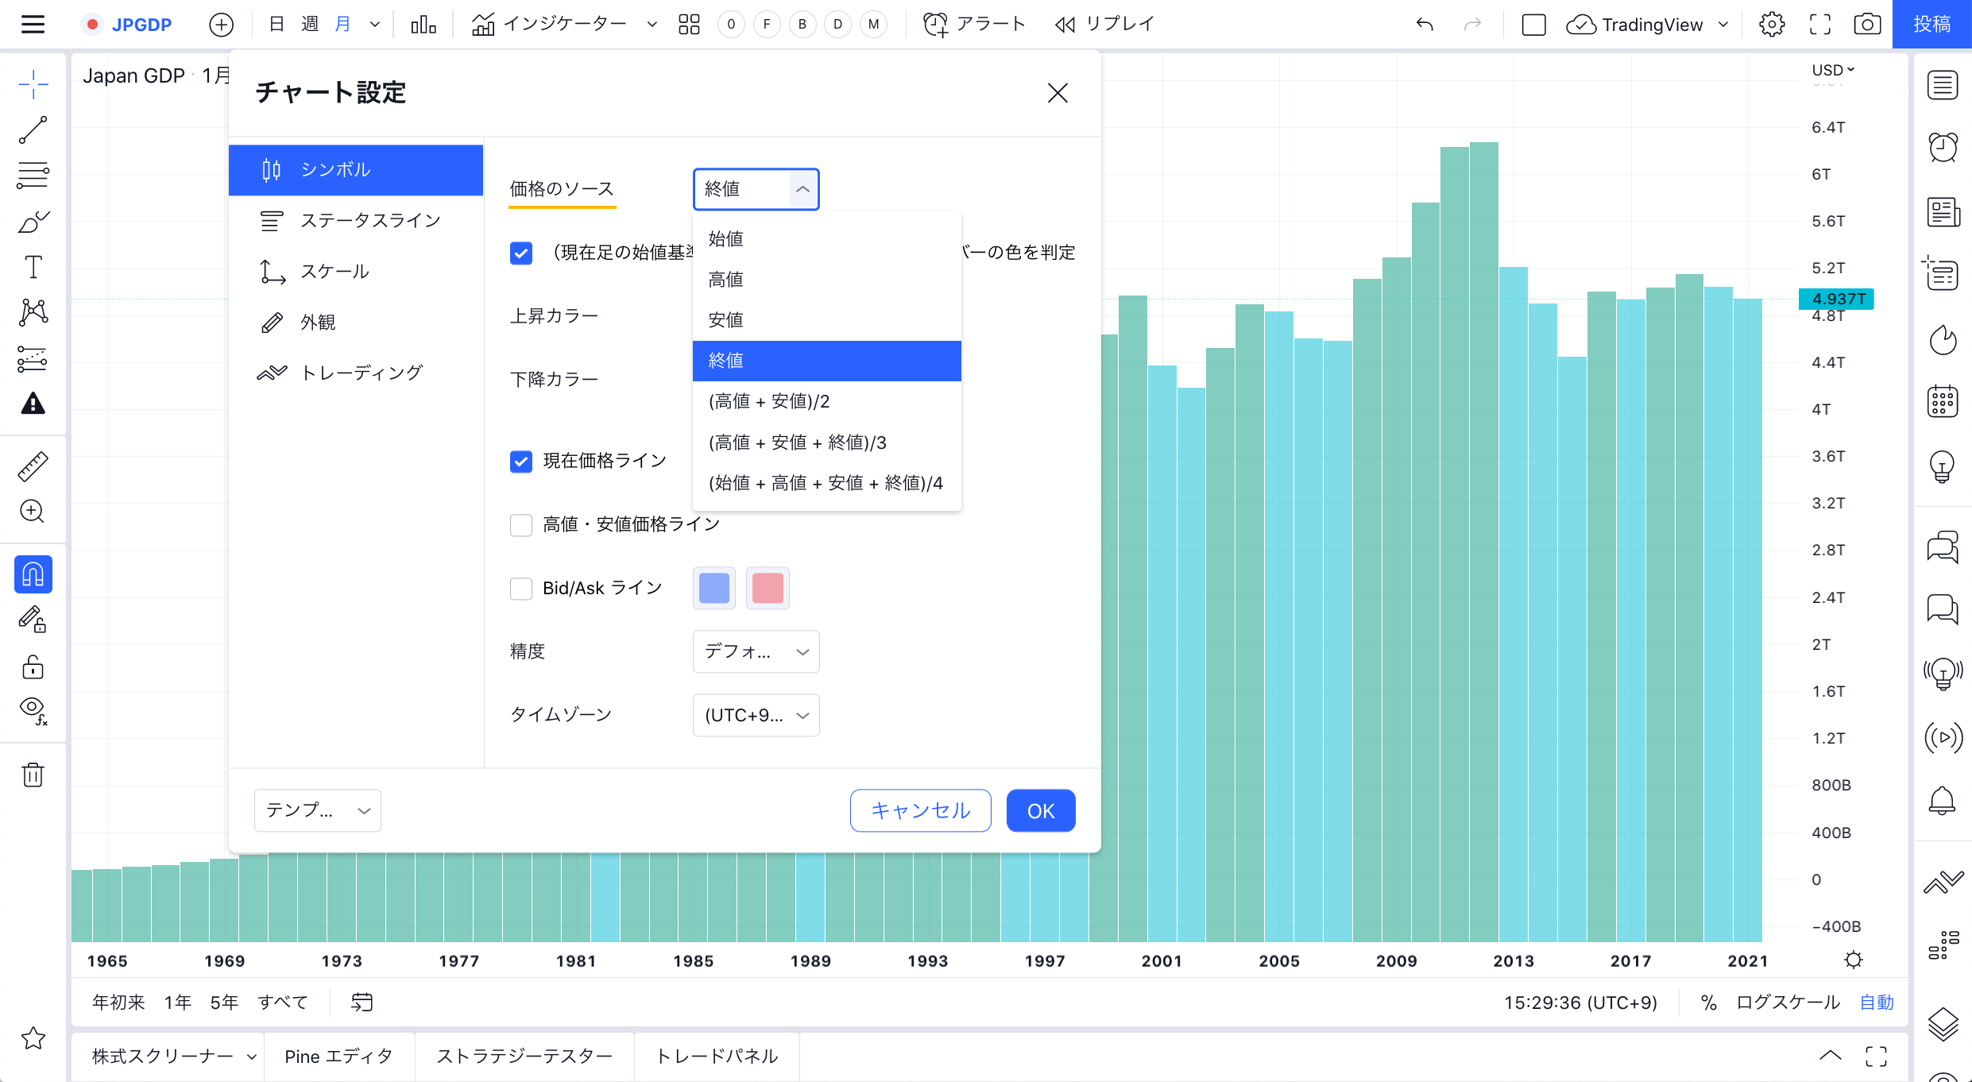Uncheck the 現在価格ライン checkbox
Image resolution: width=1972 pixels, height=1082 pixels.
coord(521,462)
